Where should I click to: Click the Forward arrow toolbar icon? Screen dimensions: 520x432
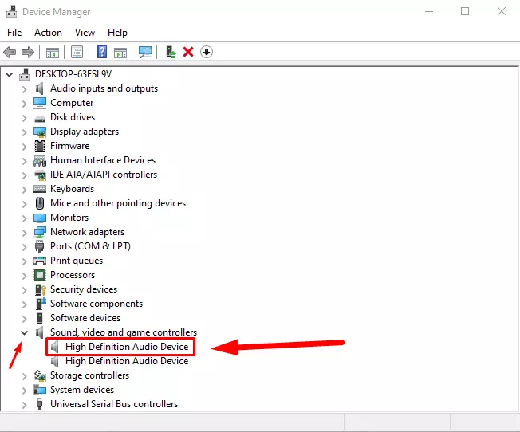point(28,52)
